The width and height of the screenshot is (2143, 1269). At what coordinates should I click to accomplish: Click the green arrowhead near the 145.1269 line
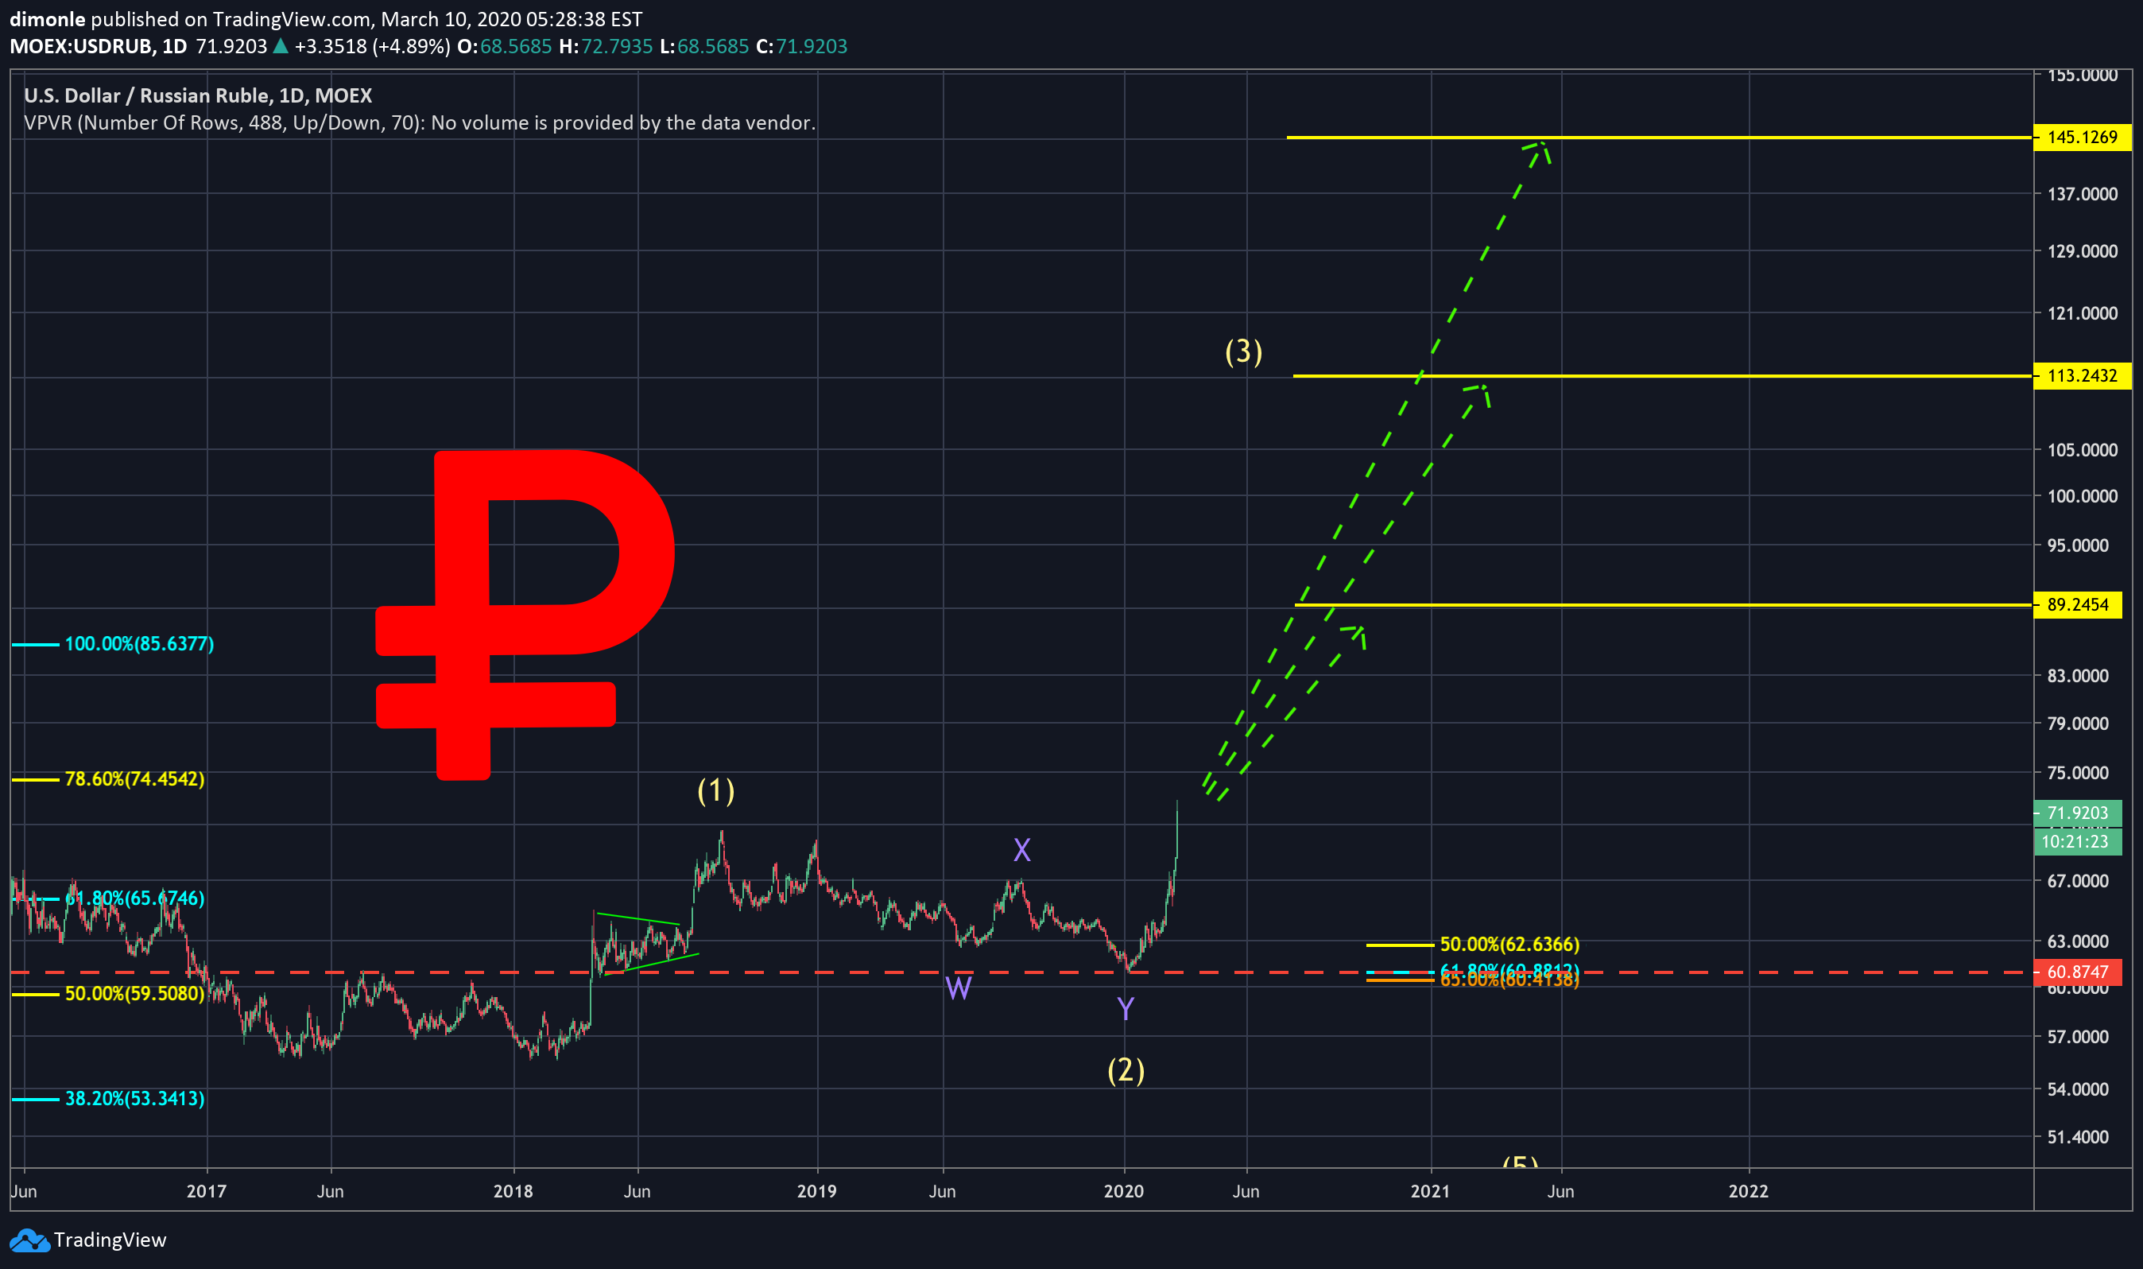pos(1540,147)
